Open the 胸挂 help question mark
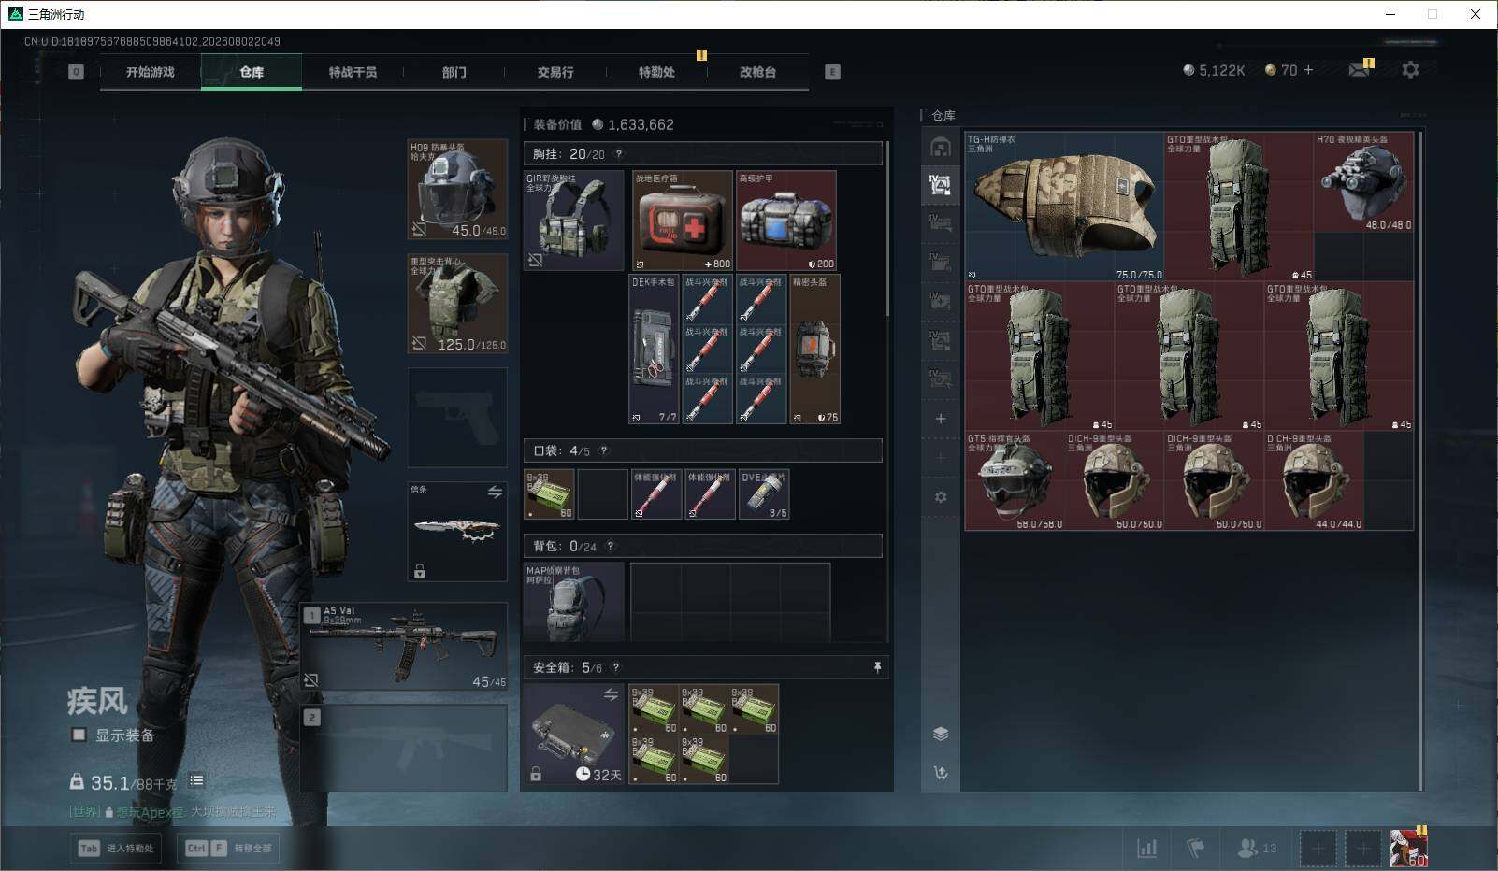 pos(618,154)
